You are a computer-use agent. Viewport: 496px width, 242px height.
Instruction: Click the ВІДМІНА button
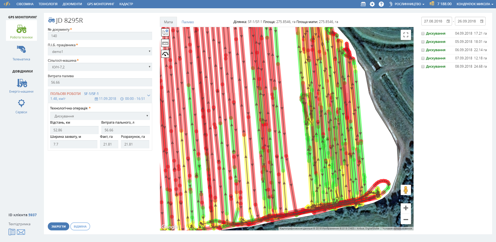[80, 227]
